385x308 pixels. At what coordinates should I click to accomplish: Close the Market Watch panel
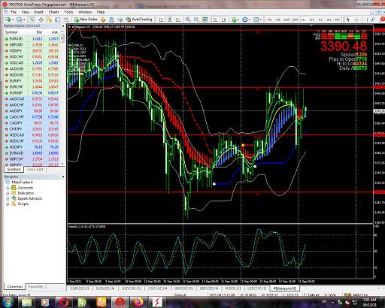click(63, 26)
